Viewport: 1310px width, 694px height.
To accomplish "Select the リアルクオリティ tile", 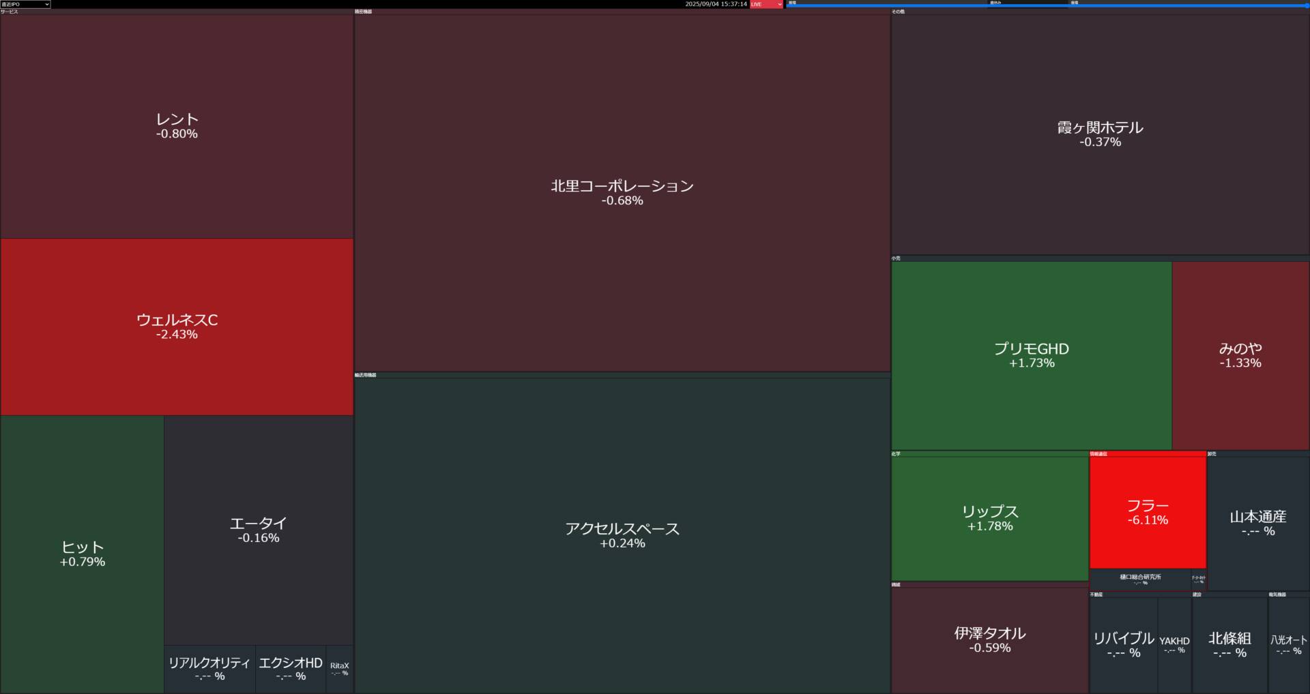I will click(x=209, y=669).
